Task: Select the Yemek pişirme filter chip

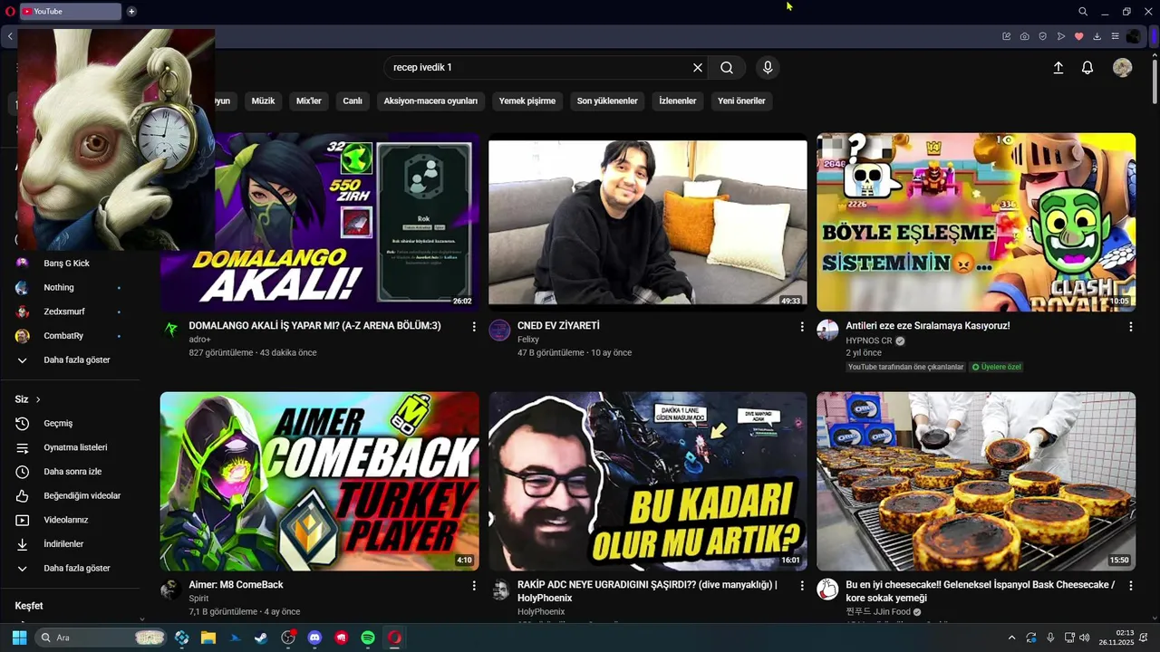Action: 527,101
